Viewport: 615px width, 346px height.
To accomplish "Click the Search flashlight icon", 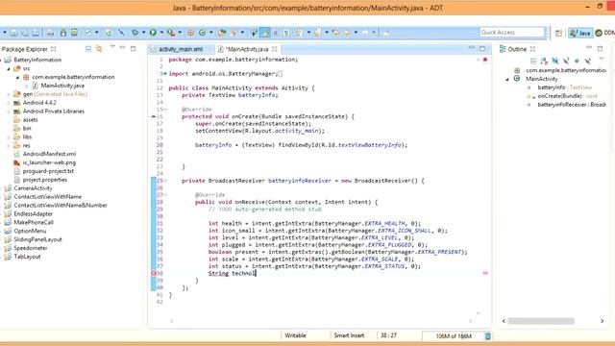I will tap(234, 33).
